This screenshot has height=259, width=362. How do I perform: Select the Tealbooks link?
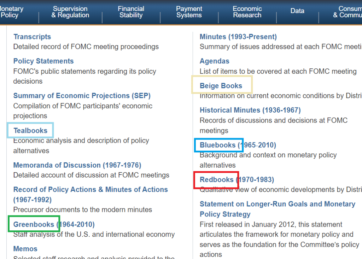click(x=30, y=130)
